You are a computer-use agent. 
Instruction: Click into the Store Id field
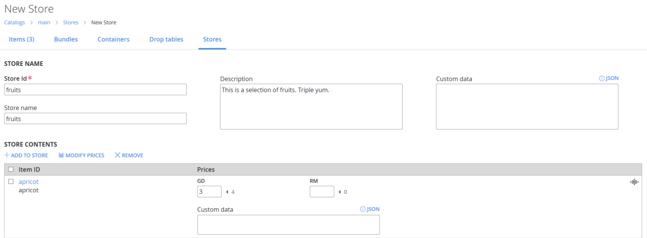[95, 90]
